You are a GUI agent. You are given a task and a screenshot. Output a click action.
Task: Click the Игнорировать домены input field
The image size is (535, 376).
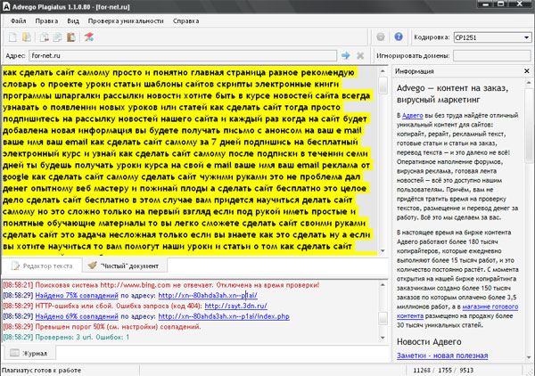tap(492, 55)
